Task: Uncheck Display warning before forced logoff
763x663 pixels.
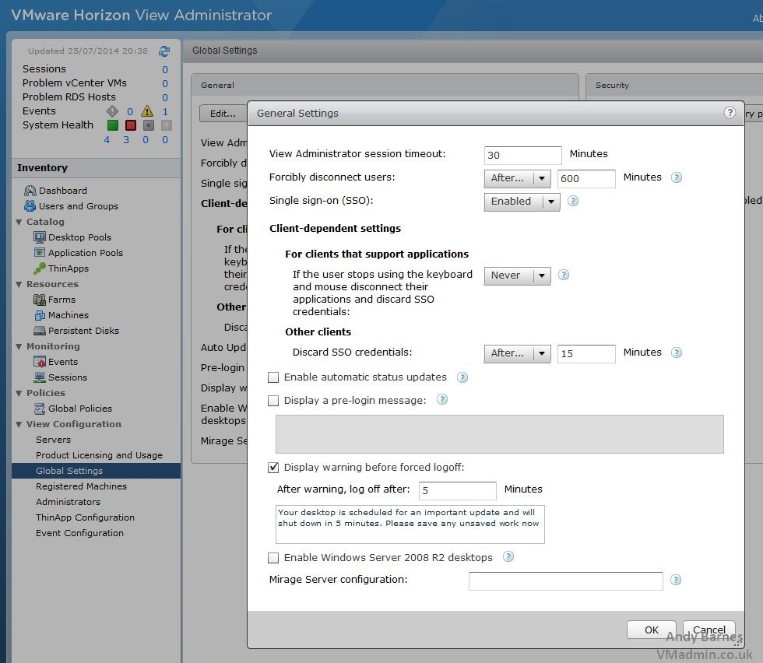Action: point(273,468)
